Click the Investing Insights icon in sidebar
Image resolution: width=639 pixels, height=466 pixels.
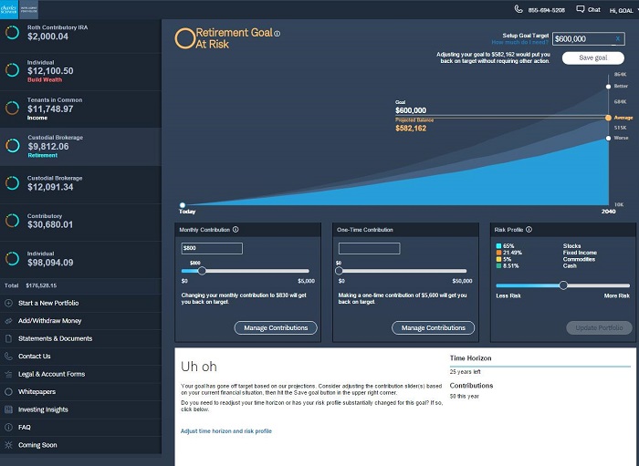coord(8,409)
